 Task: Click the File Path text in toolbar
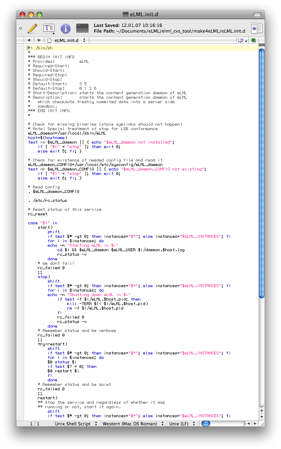tap(169, 31)
